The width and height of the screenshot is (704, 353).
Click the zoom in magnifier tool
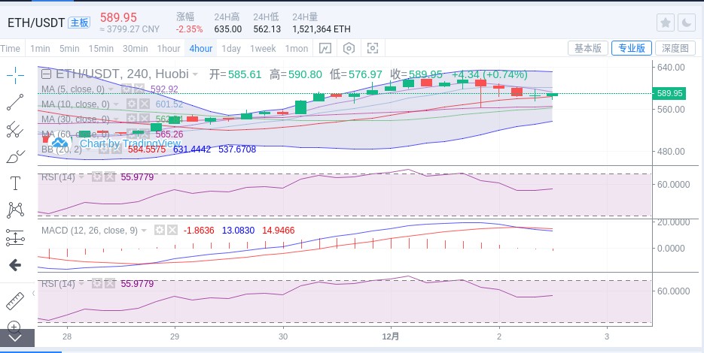click(14, 326)
